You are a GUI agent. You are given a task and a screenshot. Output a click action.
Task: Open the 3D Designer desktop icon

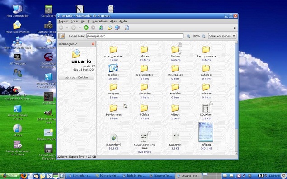pos(18,59)
